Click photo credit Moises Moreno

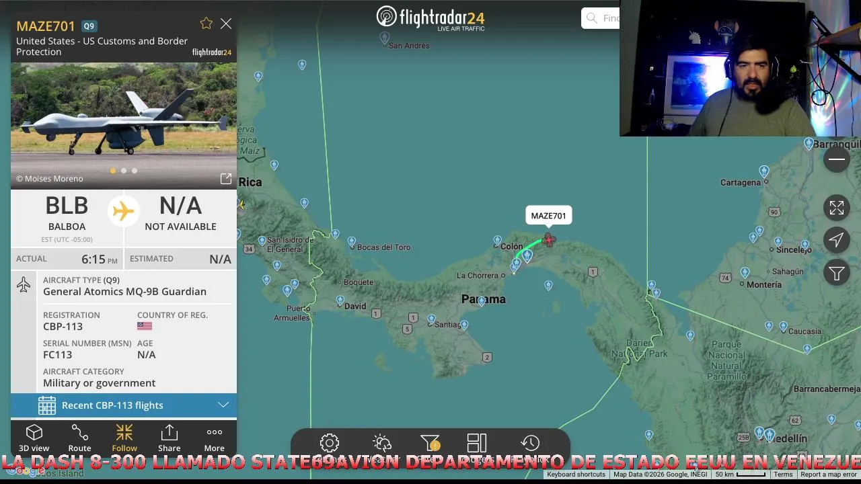coord(50,179)
